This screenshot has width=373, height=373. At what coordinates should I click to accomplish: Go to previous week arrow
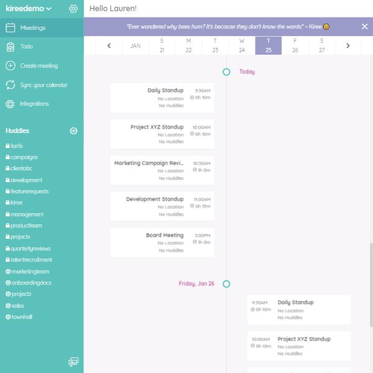click(x=109, y=45)
